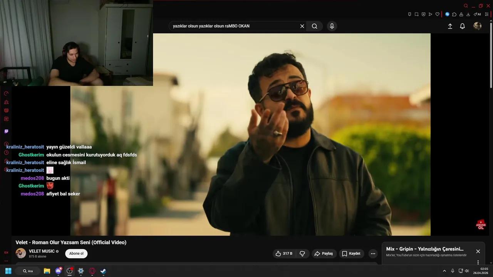Click the video title text
This screenshot has width=493, height=277.
tap(71, 242)
